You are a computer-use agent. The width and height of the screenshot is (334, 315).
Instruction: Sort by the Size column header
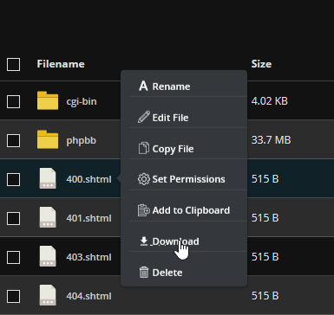[x=261, y=64]
